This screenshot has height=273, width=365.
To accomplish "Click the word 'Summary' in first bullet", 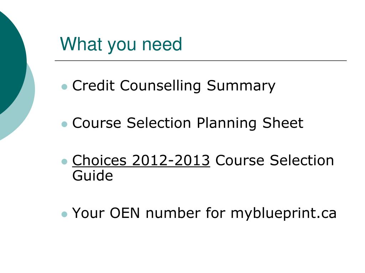I will click(241, 86).
